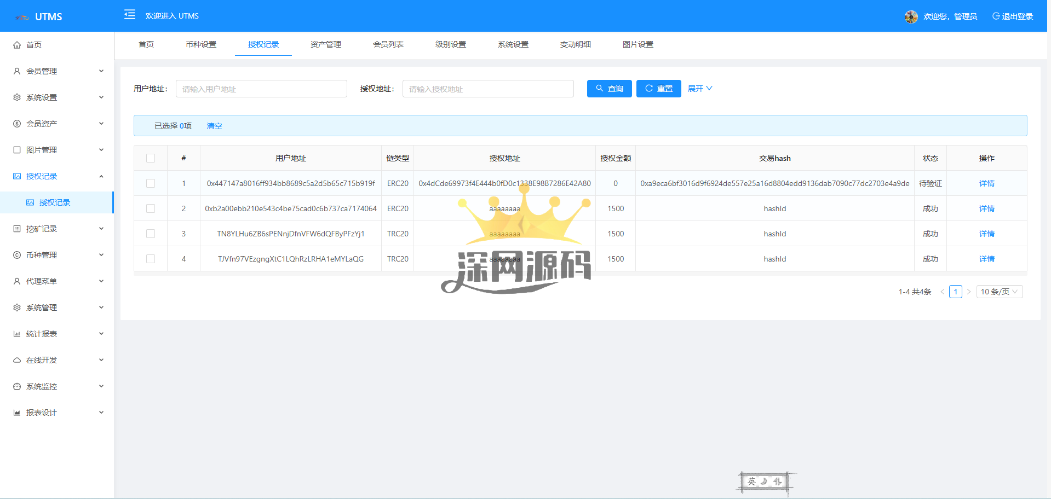Click the 挖矿记录 sidebar icon
Screen dimensions: 1051x499
click(x=17, y=229)
